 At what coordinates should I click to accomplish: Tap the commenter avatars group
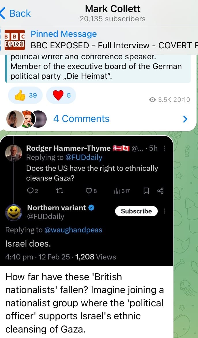pyautogui.click(x=27, y=119)
